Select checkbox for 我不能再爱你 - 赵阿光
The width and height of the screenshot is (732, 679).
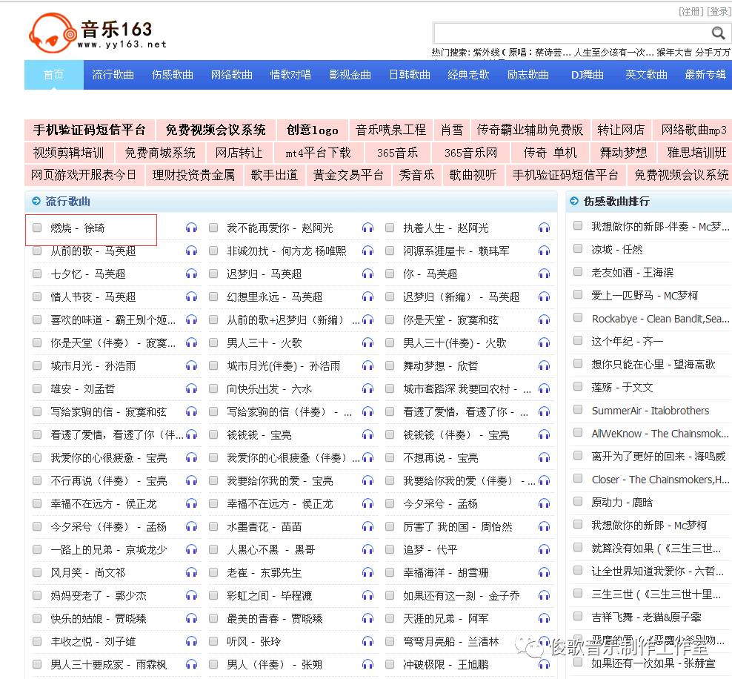(213, 228)
